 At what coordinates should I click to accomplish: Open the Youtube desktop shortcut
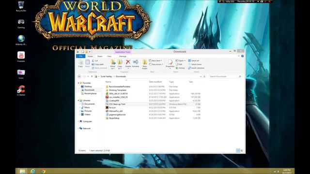21,57
